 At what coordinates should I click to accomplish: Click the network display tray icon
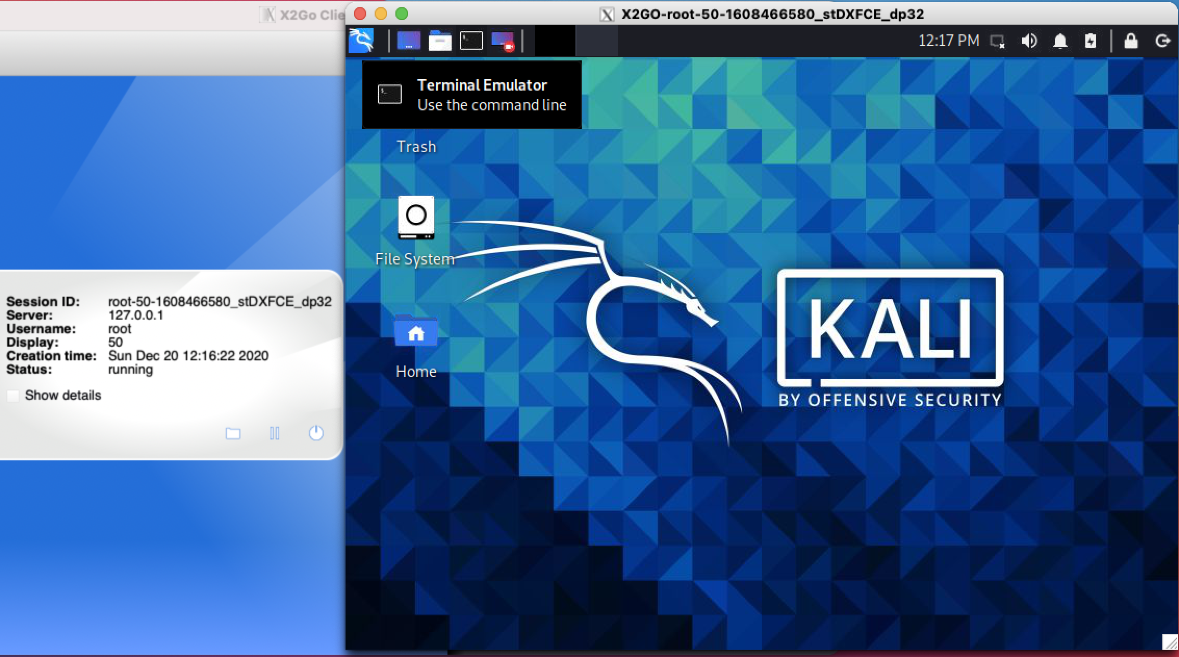click(997, 41)
